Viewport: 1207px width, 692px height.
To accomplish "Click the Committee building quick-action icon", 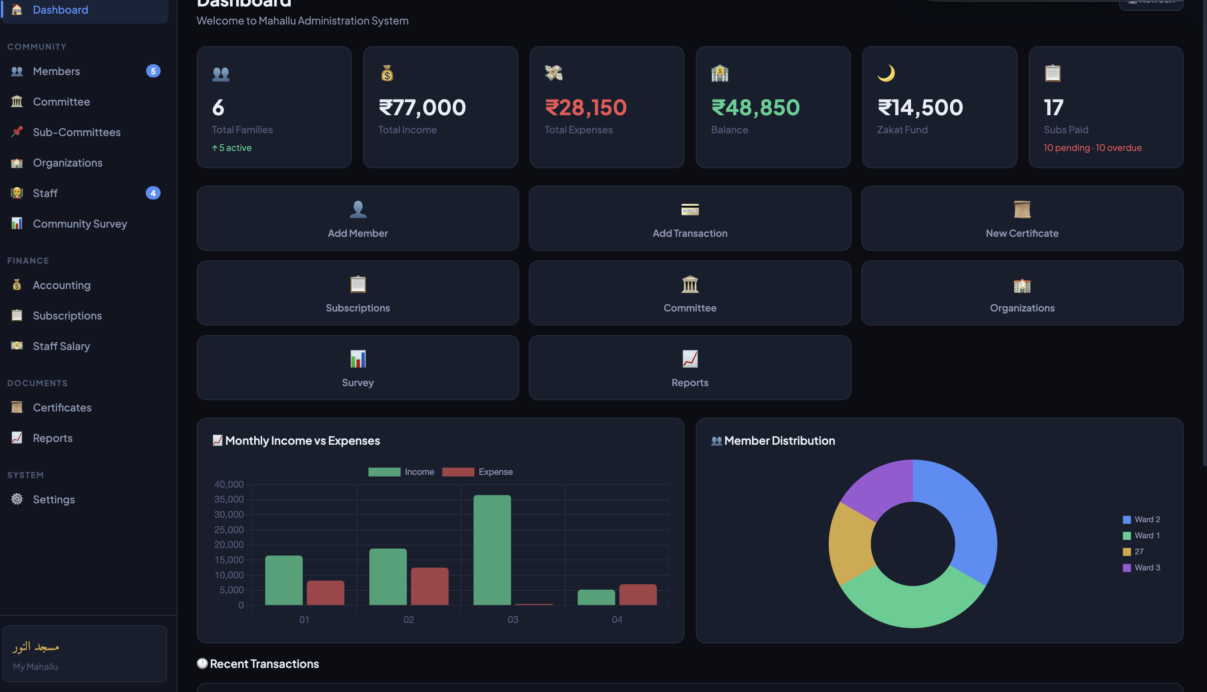I will pos(690,284).
